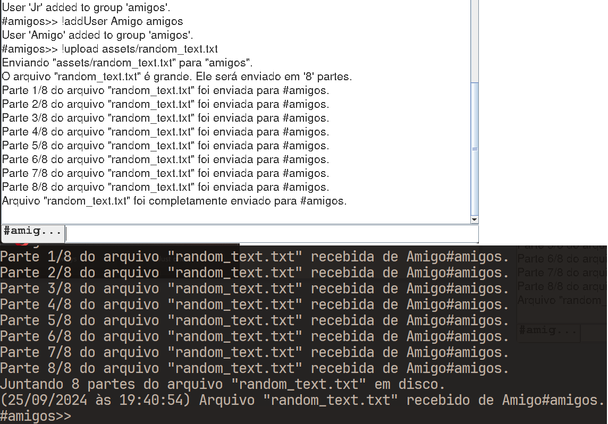Viewport: 608px width, 424px height.
Task: Click terminal line "Juntando 8 partes do arquivo"
Action: (x=222, y=384)
